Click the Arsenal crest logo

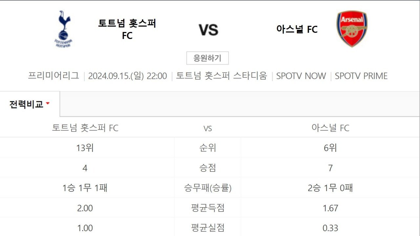pos(352,29)
